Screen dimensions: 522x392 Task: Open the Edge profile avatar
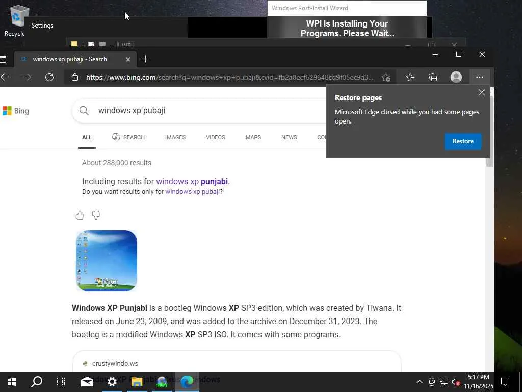(x=456, y=77)
